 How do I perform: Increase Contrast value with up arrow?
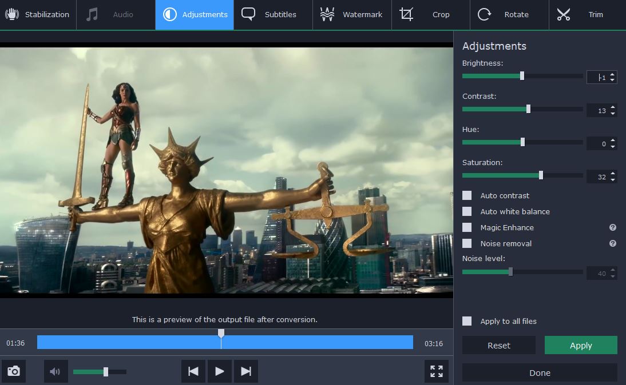(x=612, y=107)
